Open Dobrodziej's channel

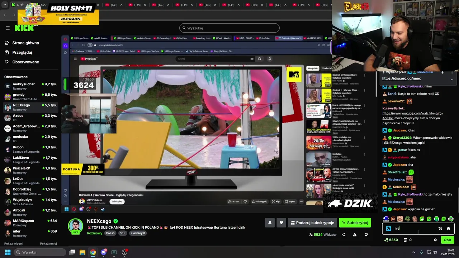tap(30, 191)
